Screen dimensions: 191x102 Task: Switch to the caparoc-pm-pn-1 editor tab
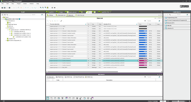pyautogui.click(x=73, y=12)
